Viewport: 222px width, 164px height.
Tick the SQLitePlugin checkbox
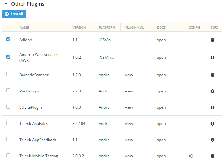(x=8, y=106)
